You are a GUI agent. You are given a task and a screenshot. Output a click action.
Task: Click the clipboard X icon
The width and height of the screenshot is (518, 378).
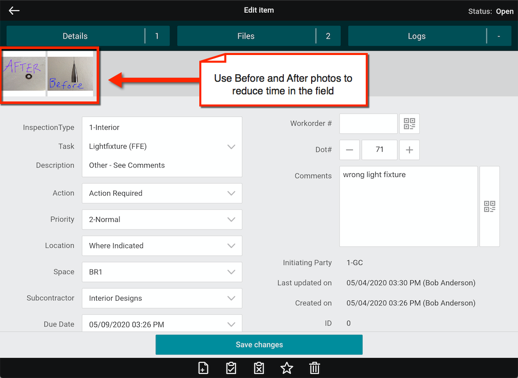258,368
